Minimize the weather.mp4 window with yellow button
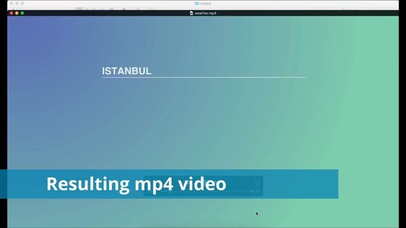406x228 pixels. click(x=17, y=13)
